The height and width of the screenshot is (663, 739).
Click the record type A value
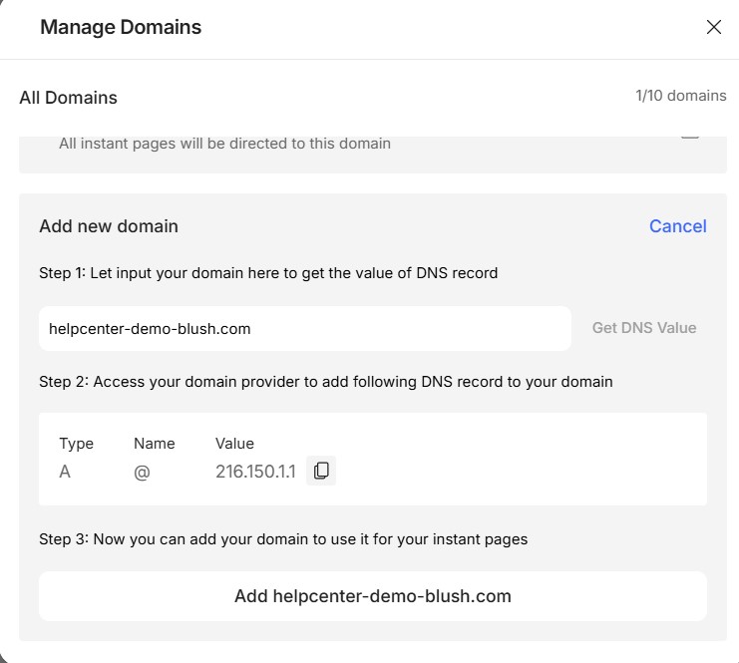[65, 472]
